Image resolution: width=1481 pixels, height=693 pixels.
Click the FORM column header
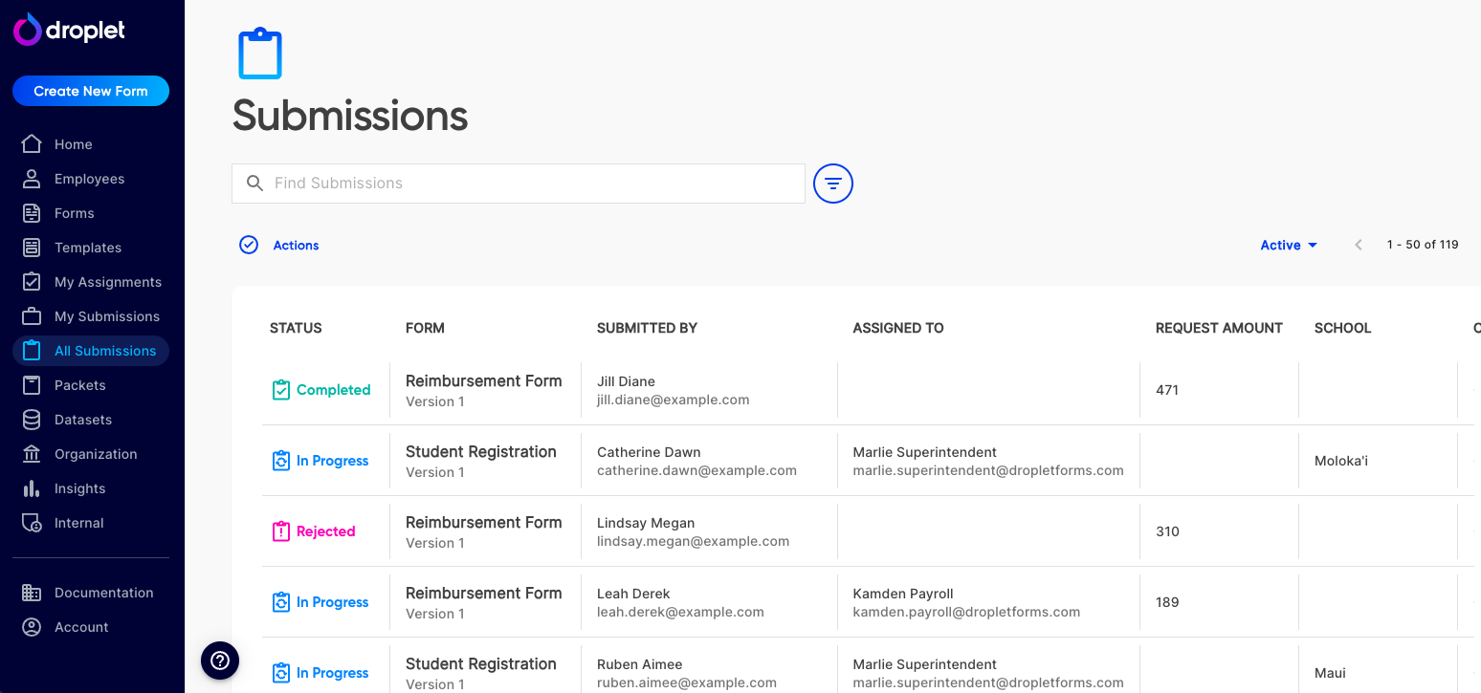pyautogui.click(x=425, y=328)
